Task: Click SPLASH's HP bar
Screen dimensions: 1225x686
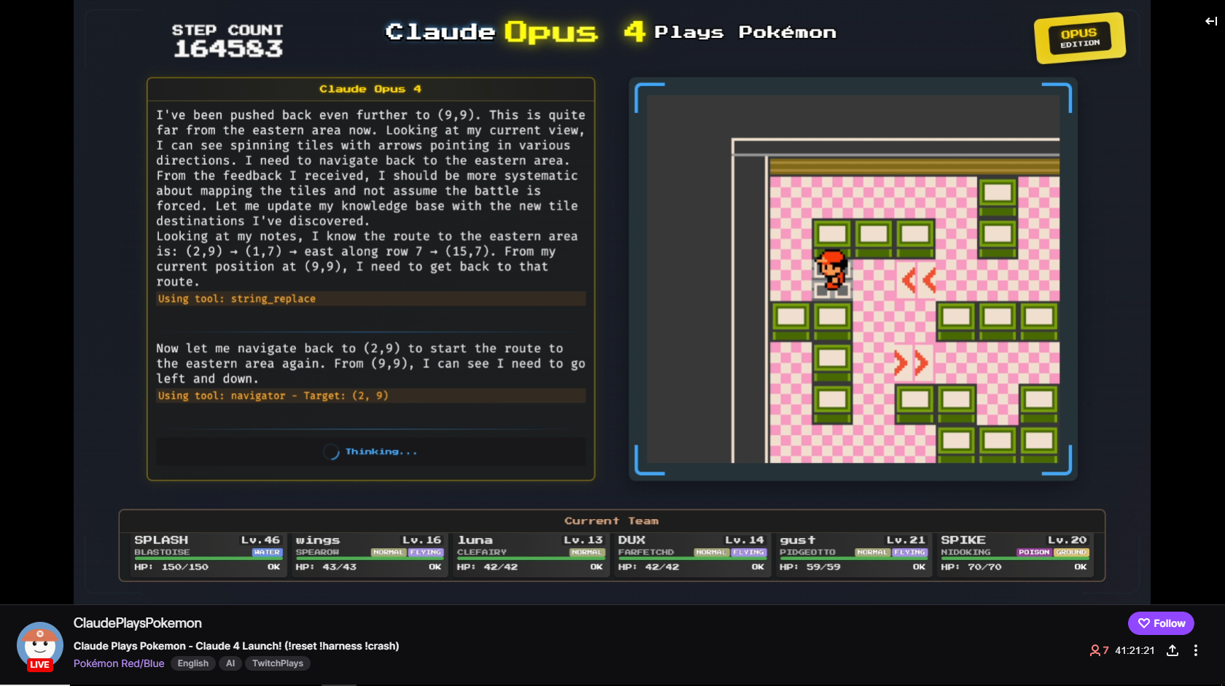Action: coord(207,559)
